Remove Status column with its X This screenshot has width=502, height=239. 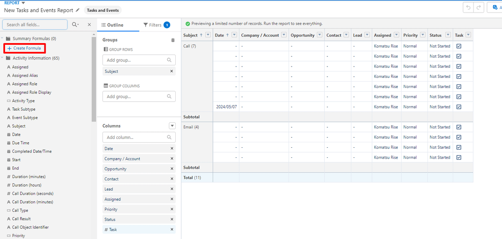coord(172,219)
